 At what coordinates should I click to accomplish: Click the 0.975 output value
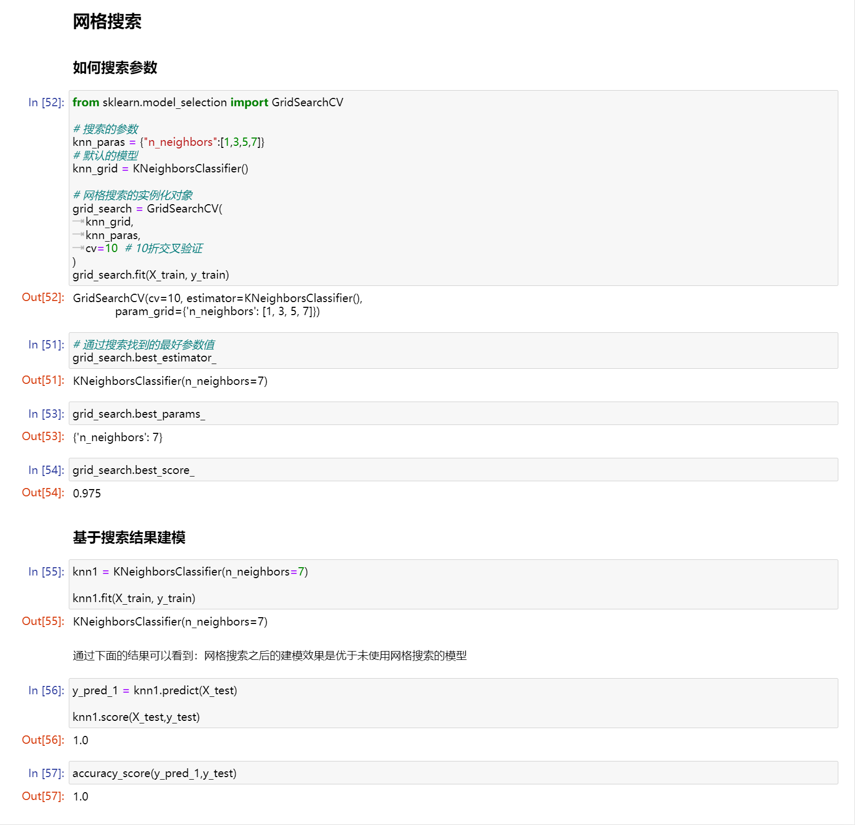click(87, 493)
